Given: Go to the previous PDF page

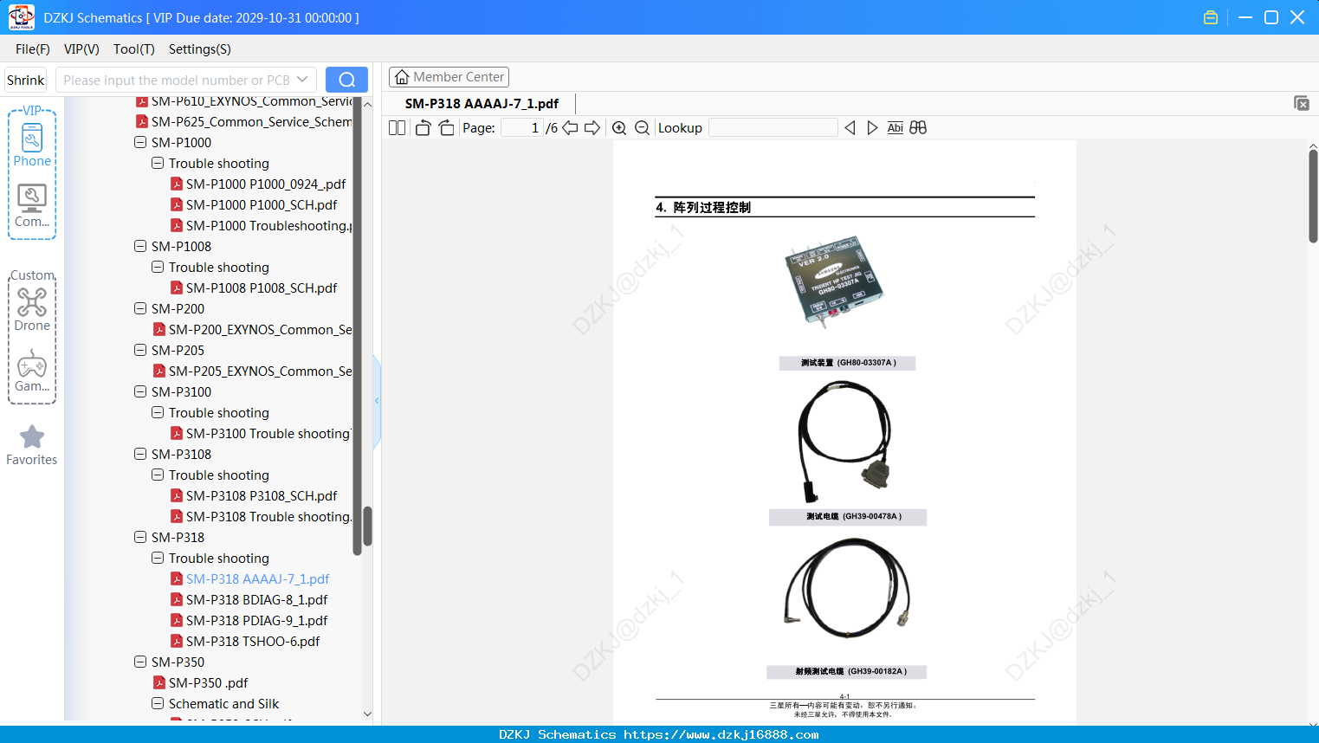Looking at the screenshot, I should (570, 128).
